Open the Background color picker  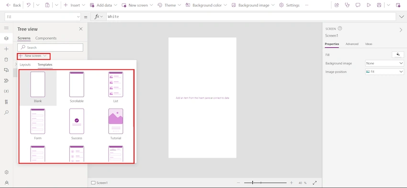click(206, 5)
